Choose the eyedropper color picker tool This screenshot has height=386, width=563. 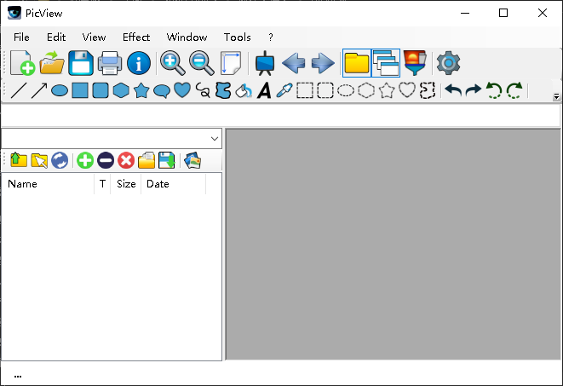click(x=284, y=90)
